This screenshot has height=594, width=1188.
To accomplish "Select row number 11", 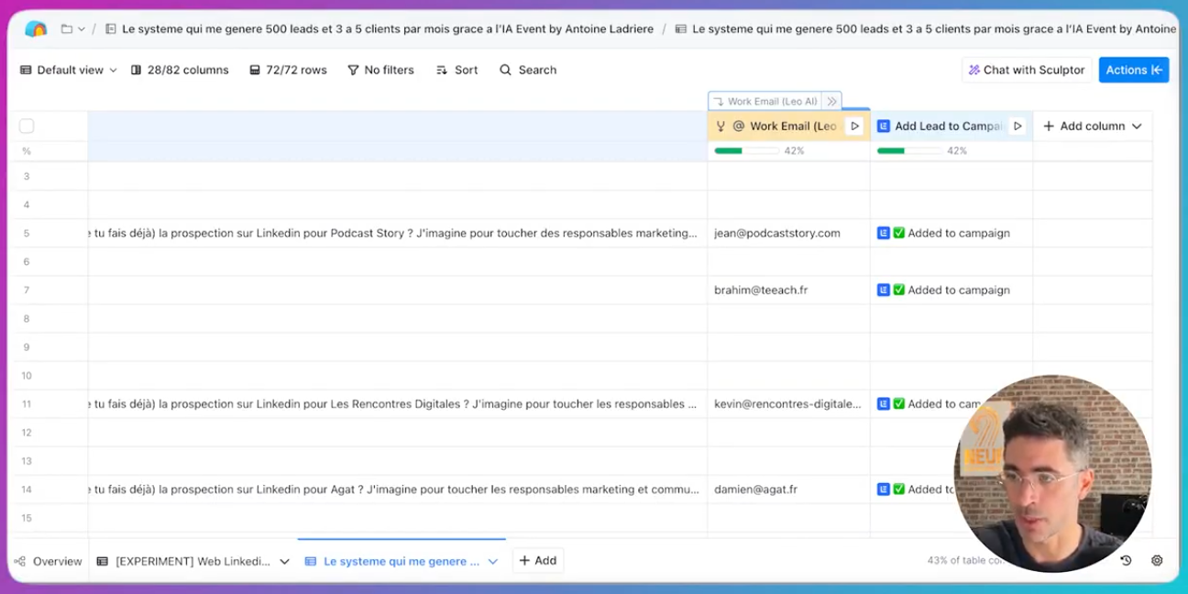I will (x=27, y=403).
